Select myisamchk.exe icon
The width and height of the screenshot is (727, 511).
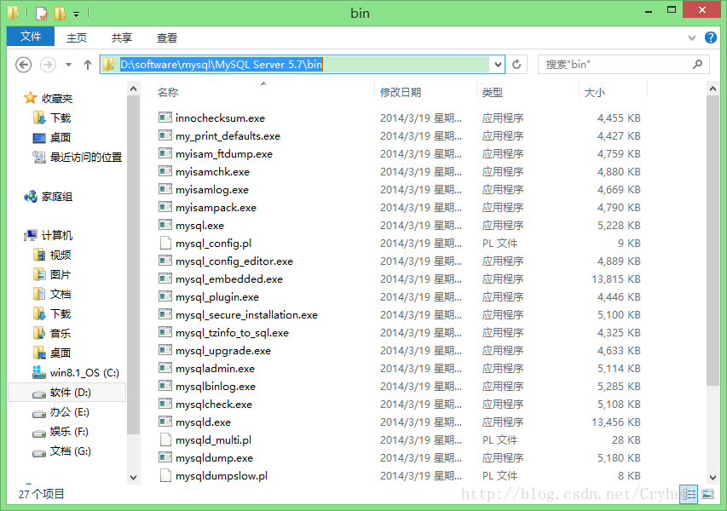point(165,171)
